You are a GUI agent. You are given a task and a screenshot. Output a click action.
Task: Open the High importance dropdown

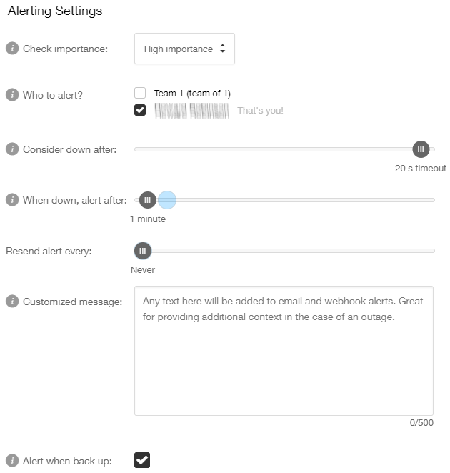point(184,49)
